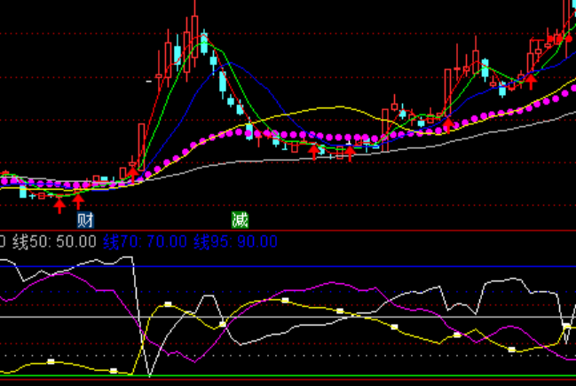Click the rightmost yellow square in indicator panel
Screen dimensions: 576x386
[x=566, y=327]
